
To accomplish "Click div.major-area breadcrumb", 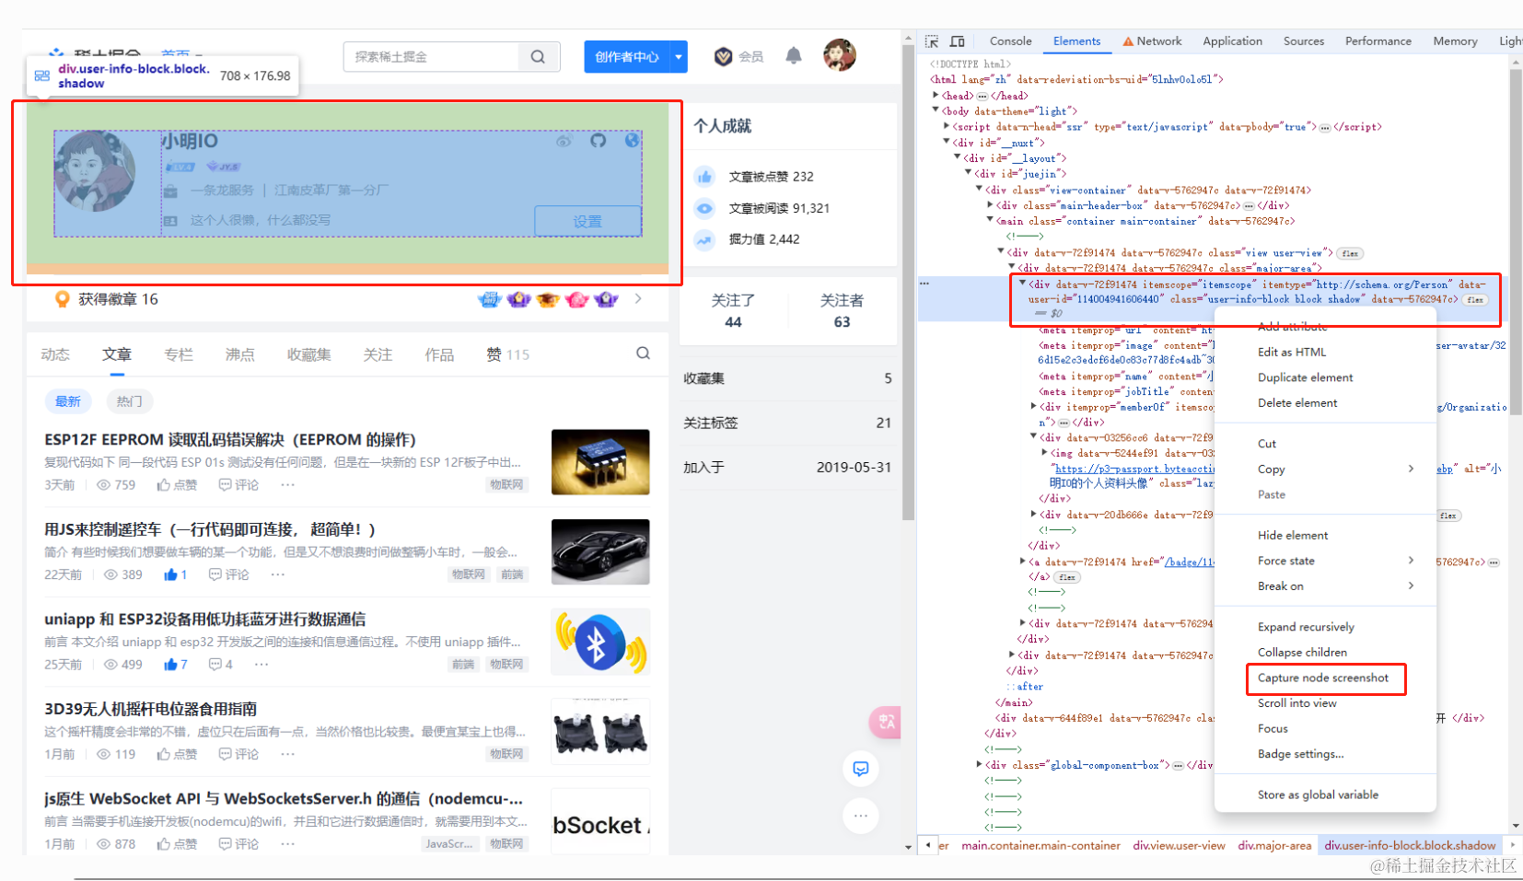I will 1274,845.
